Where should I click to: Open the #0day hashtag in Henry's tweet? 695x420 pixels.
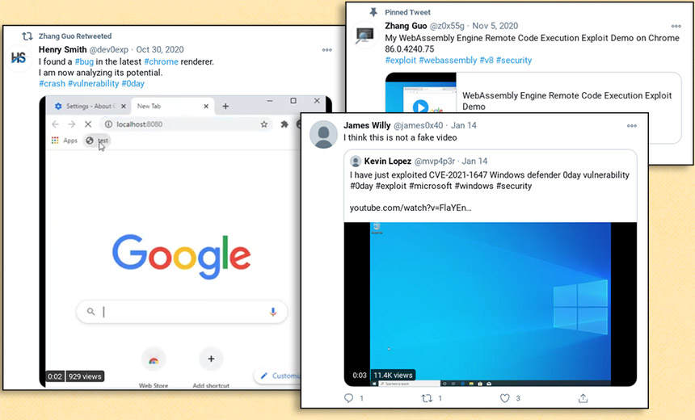(x=133, y=83)
